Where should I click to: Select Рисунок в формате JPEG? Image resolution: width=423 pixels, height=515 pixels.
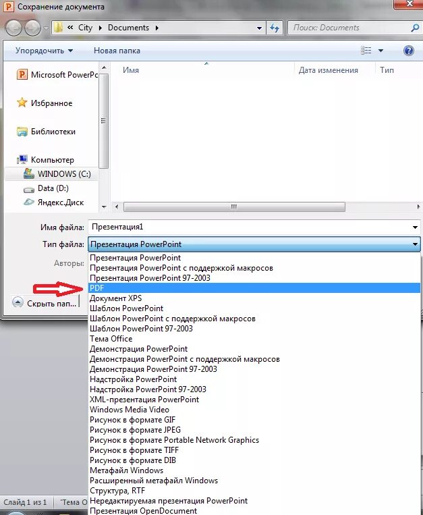(x=254, y=430)
